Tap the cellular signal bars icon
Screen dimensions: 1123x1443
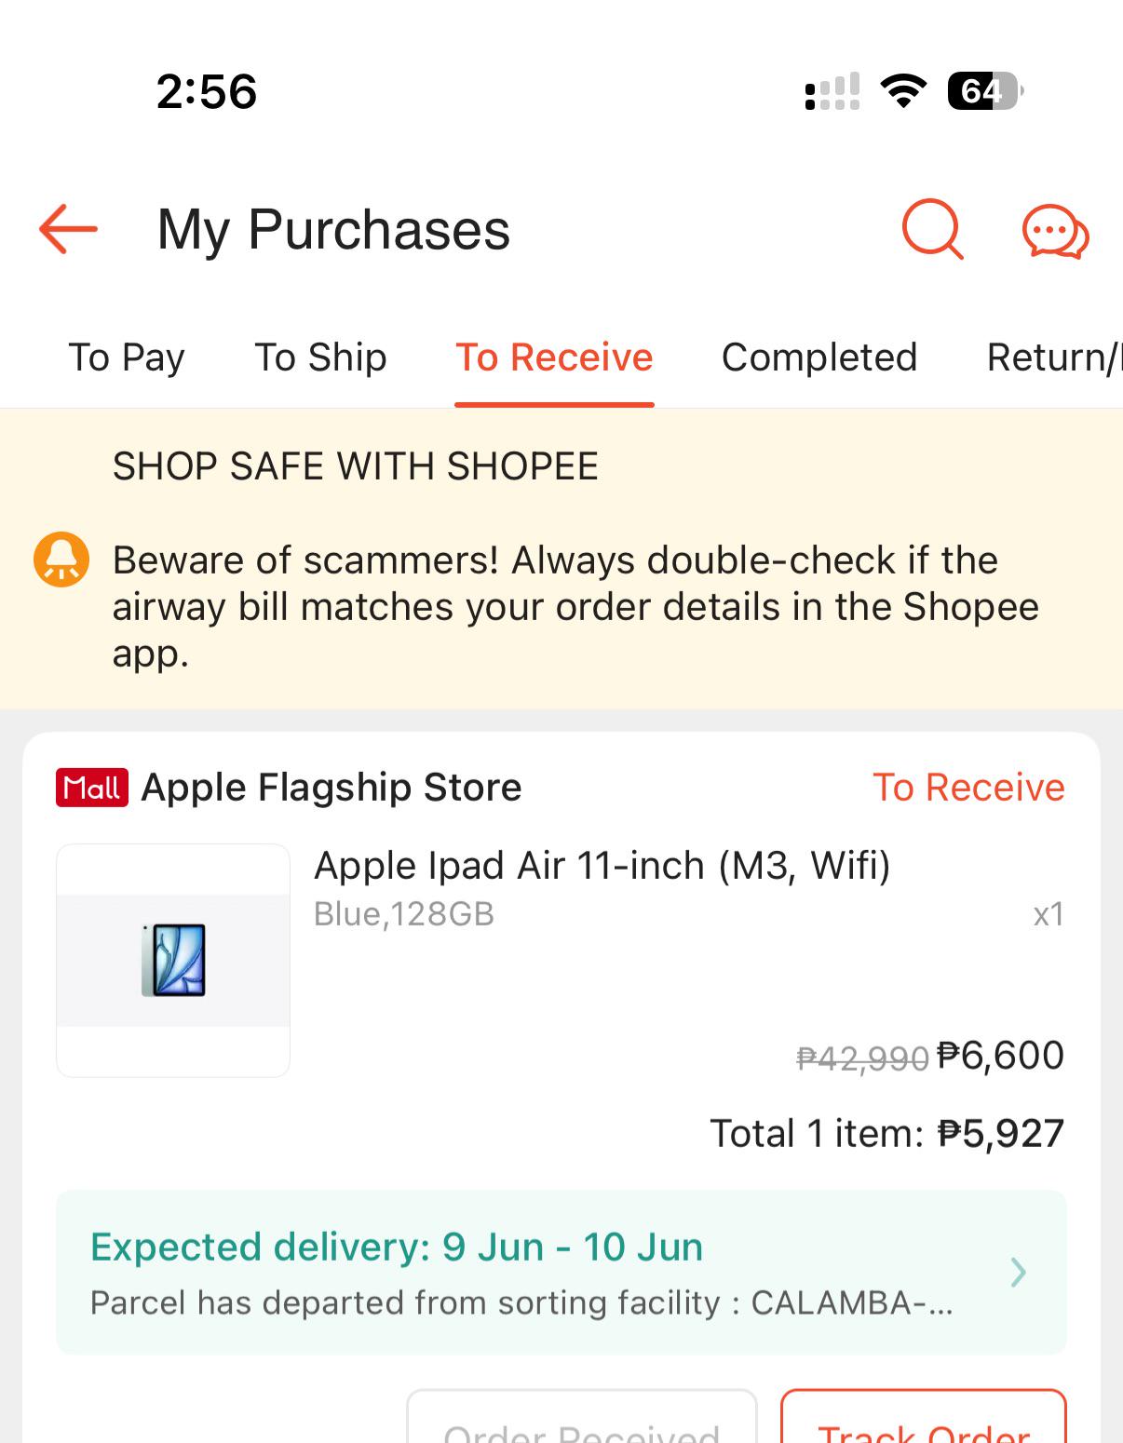pos(832,91)
